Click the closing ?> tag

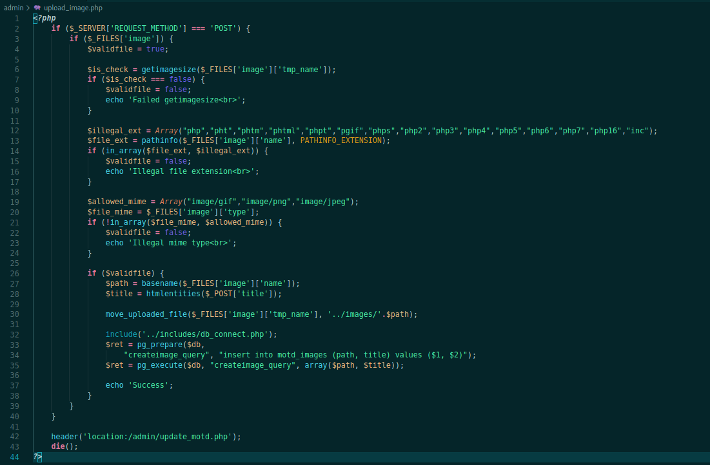pyautogui.click(x=37, y=457)
